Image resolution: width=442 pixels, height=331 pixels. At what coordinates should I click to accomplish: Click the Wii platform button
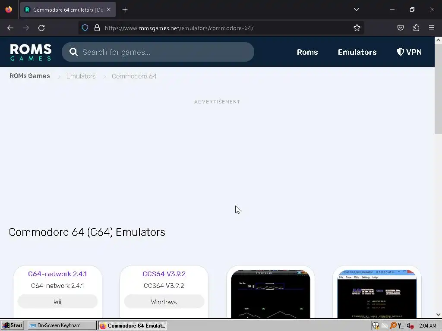[57, 302]
